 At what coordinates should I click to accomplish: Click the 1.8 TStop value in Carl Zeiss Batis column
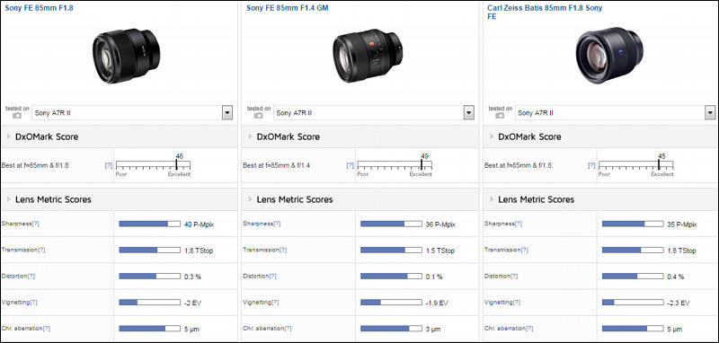(681, 251)
